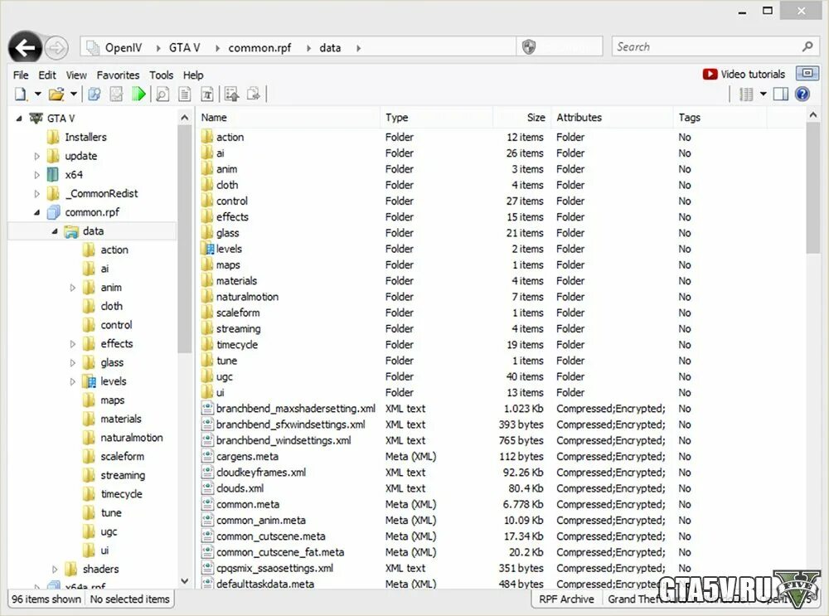Expand the anim folder in tree
Viewport: 829px width, 616px height.
point(73,288)
